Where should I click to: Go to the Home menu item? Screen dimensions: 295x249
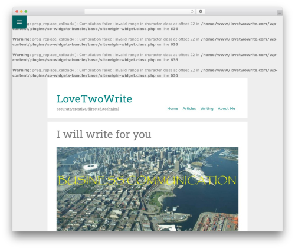172,108
